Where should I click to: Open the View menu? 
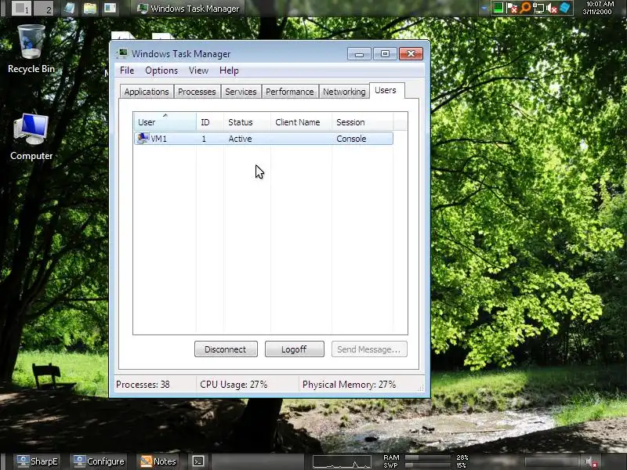click(x=198, y=70)
